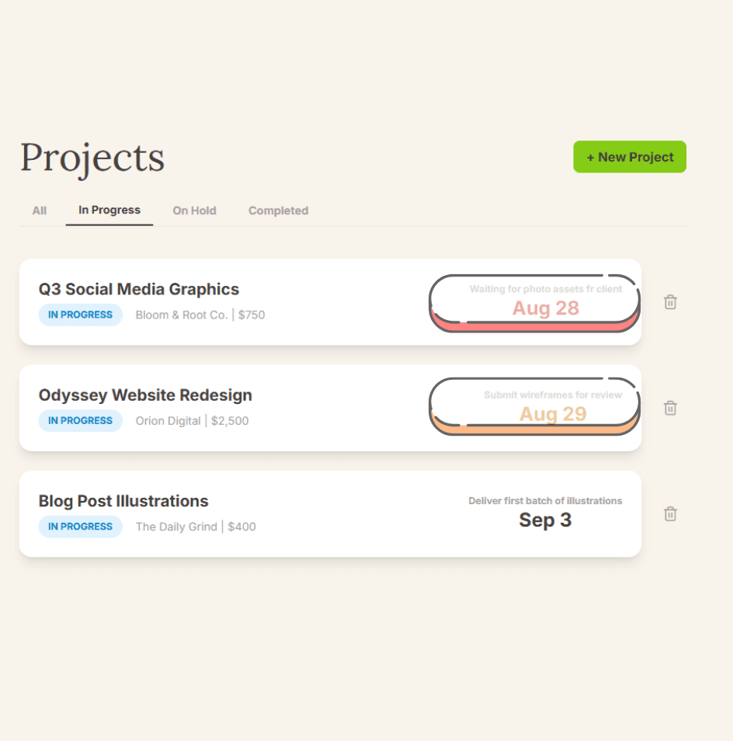Click Bloom & Root Co. client text
Viewport: 733px width, 741px height.
(182, 315)
